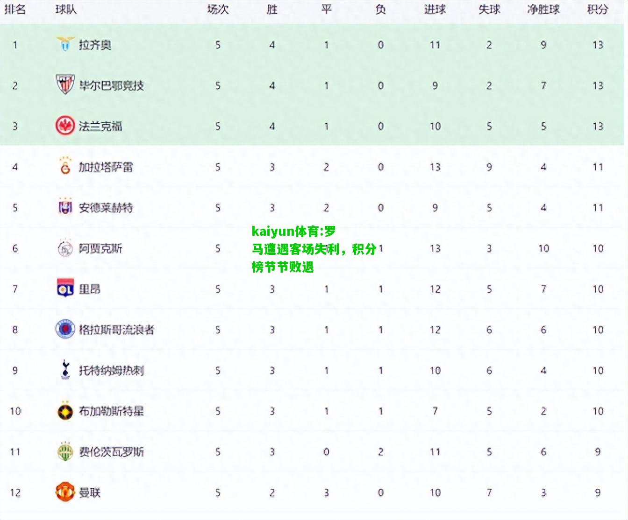Click the green kaiyun体育 headline overlay text
The width and height of the screenshot is (628, 520).
[314, 249]
